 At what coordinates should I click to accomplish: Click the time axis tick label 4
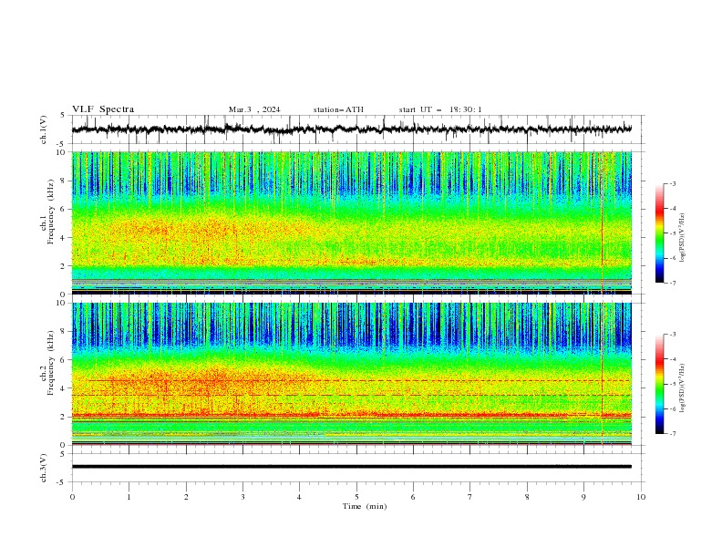pyautogui.click(x=299, y=497)
